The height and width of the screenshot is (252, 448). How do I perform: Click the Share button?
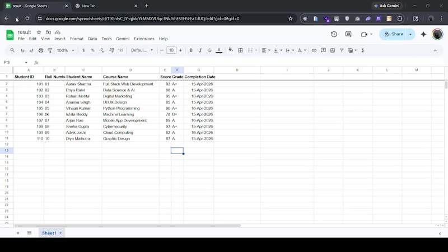394,34
